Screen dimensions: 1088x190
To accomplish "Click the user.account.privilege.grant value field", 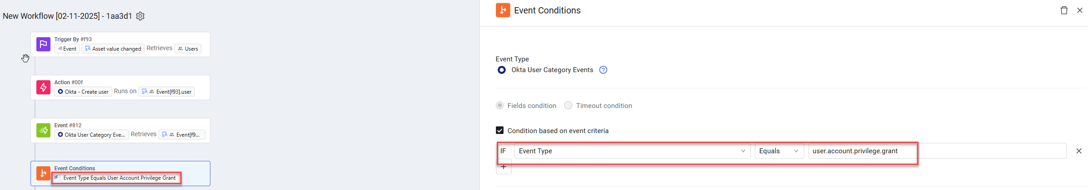I will pos(935,151).
